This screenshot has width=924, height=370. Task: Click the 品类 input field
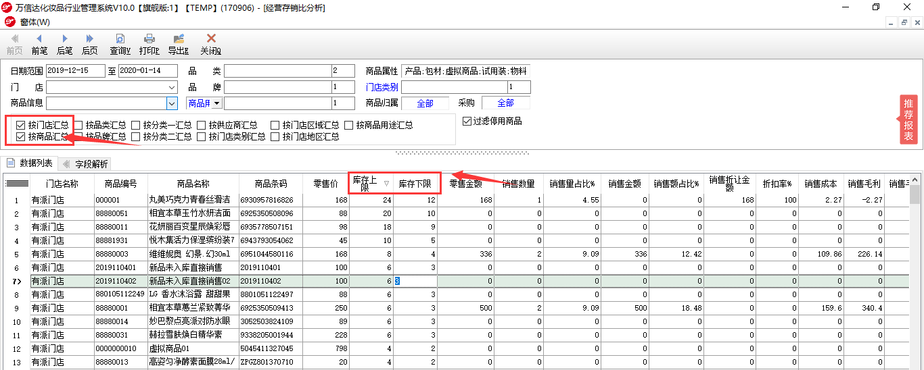[x=278, y=71]
